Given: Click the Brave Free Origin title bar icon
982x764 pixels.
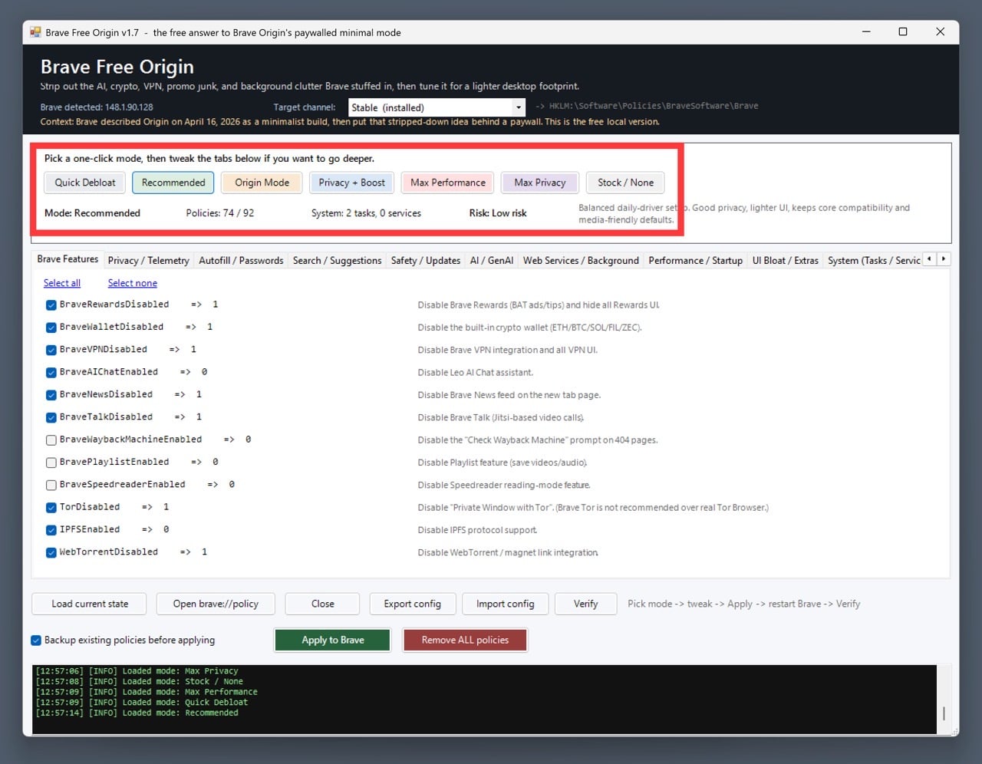Looking at the screenshot, I should point(35,32).
